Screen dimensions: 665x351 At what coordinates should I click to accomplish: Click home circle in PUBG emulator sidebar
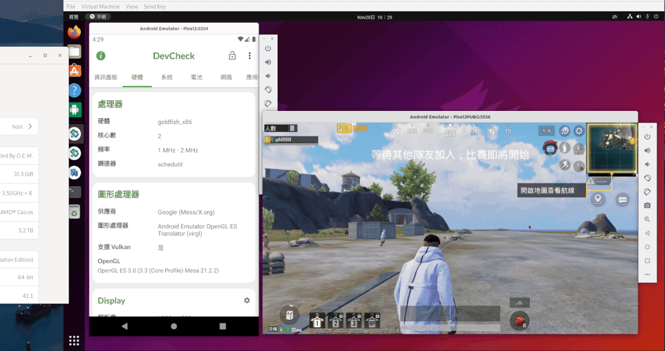[x=647, y=247]
